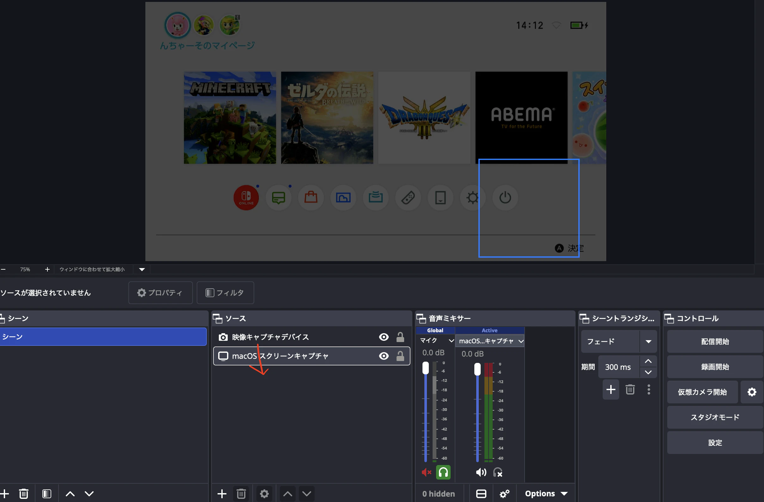The width and height of the screenshot is (764, 502).
Task: Switch to the Global mixer tab
Action: [x=435, y=330]
